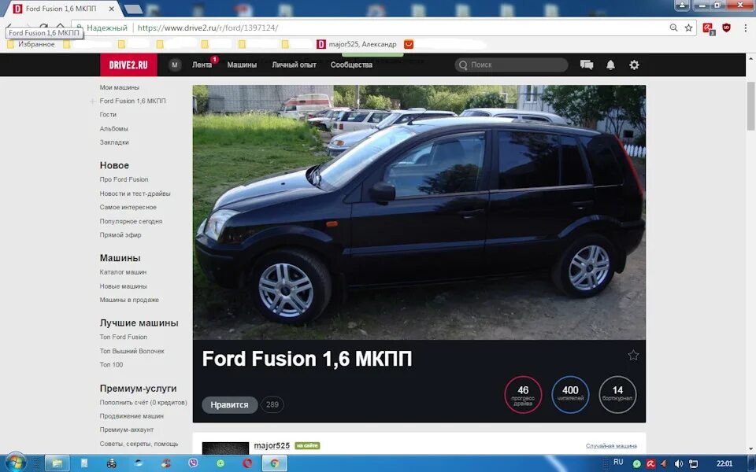Open the Продвижение машин link
756x472 pixels.
[x=132, y=416]
